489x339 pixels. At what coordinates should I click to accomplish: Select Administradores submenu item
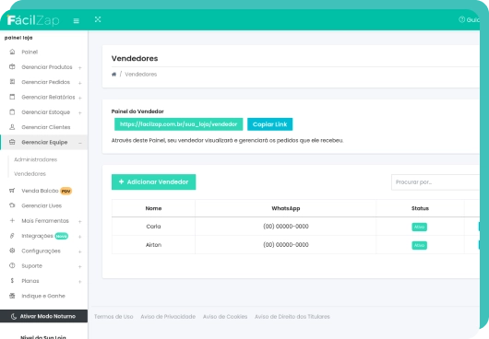click(x=36, y=159)
